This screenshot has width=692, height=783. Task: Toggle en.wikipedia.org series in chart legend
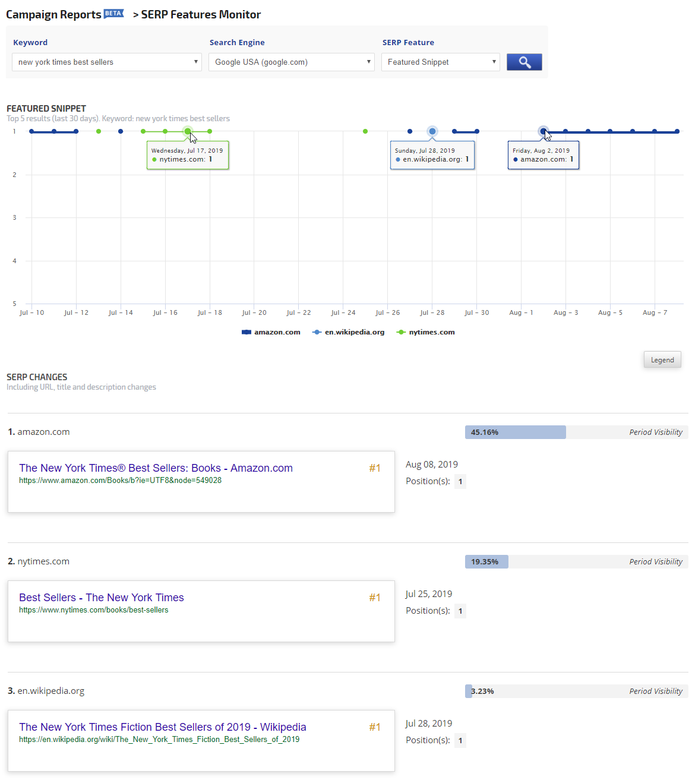[x=349, y=332]
